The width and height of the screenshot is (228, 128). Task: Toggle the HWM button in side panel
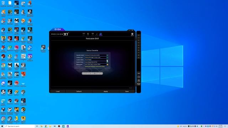pos(139,77)
